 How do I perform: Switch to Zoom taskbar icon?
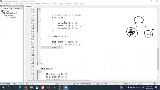click(66, 88)
